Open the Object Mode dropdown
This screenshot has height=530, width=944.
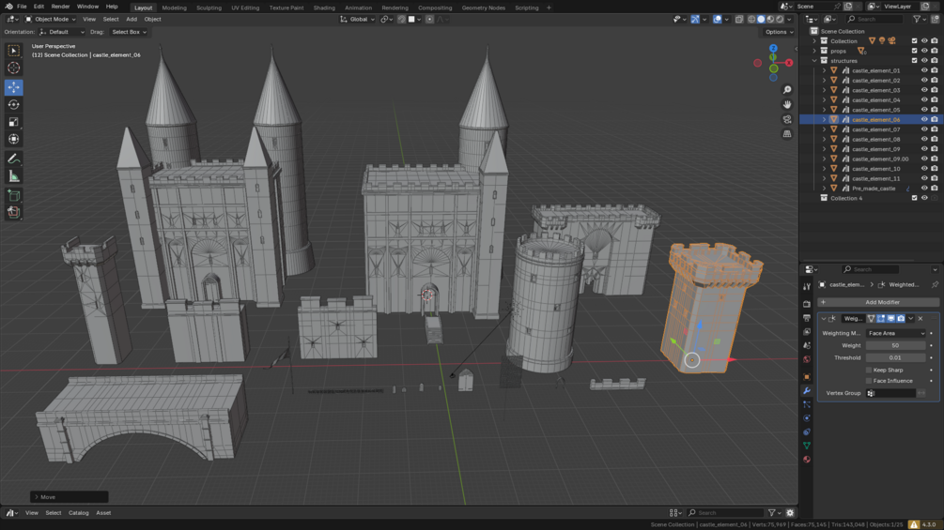(x=51, y=19)
